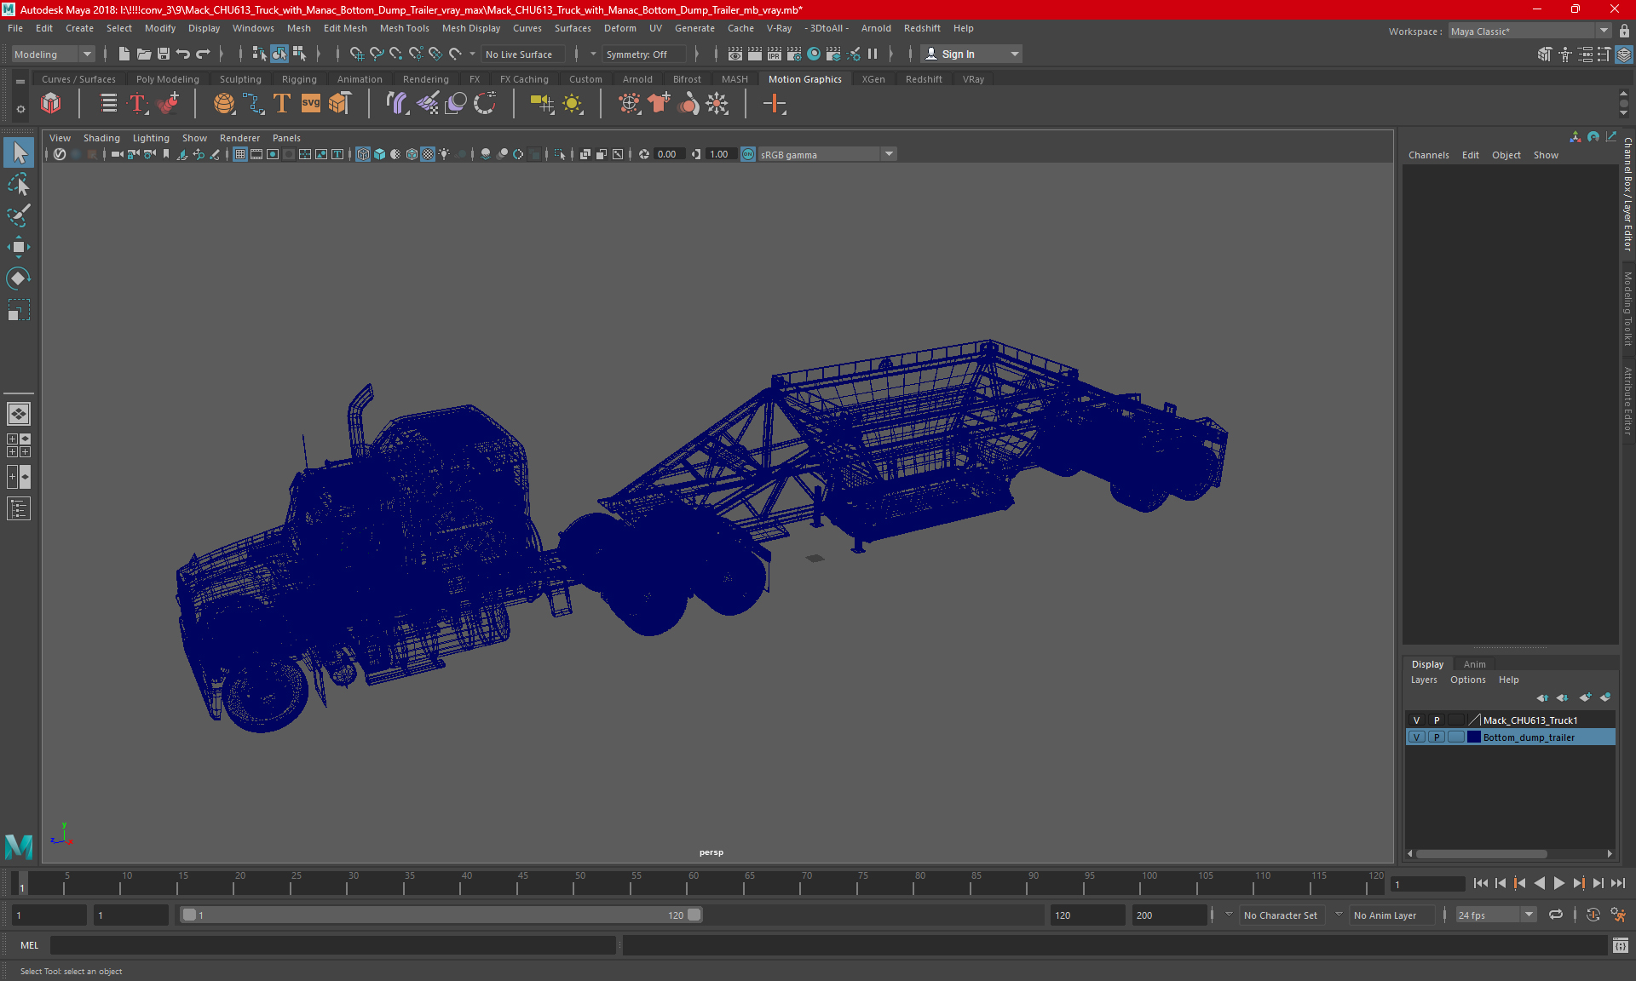This screenshot has width=1636, height=981.
Task: Click the Open Scene folder icon
Action: (144, 54)
